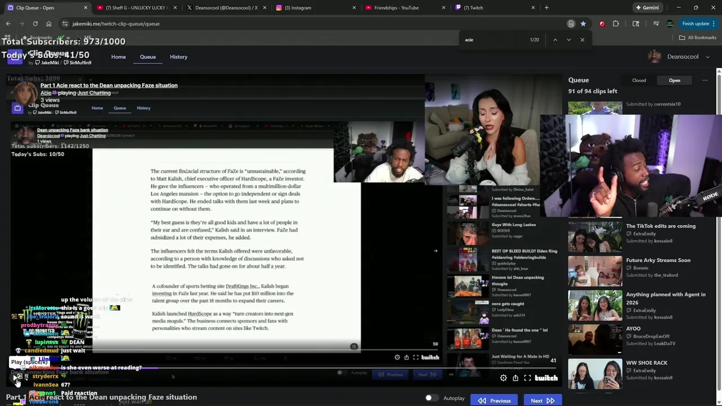Reload the page with the refresh icon

35,24
